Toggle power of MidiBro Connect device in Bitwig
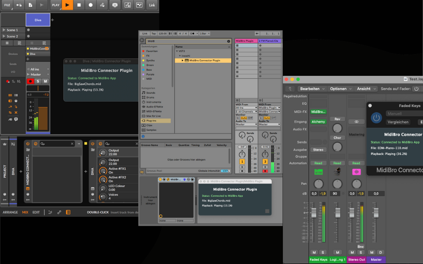423x264 pixels. pyautogui.click(x=28, y=144)
